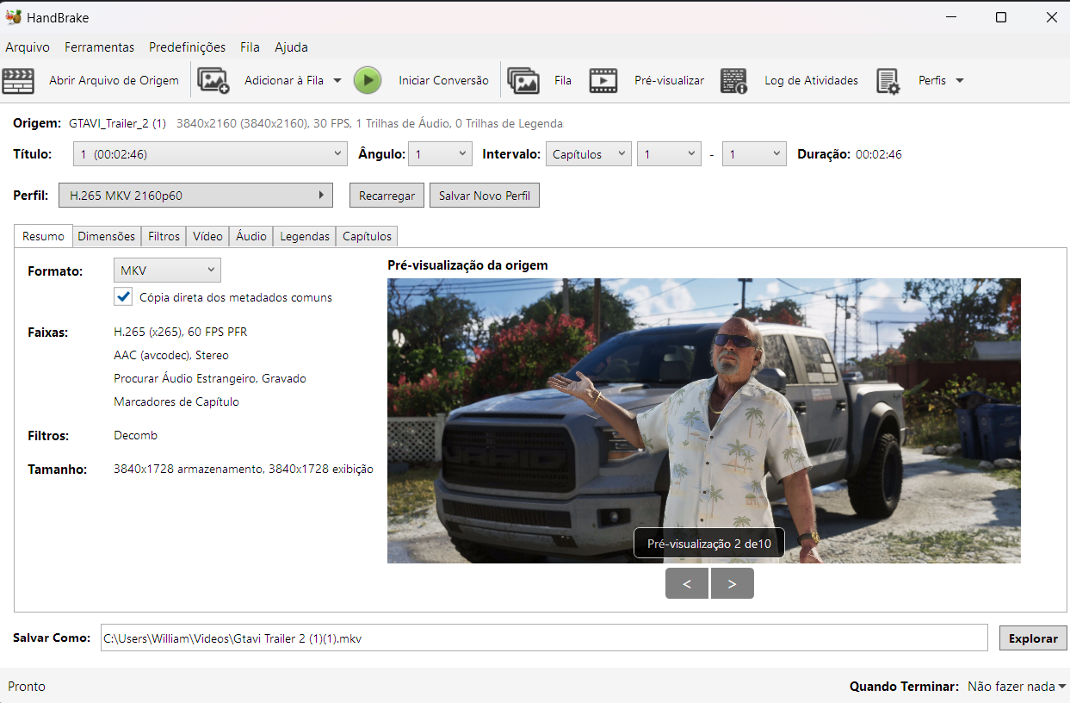This screenshot has width=1070, height=703.
Task: Click the Iniciar Conversão label
Action: 443,80
